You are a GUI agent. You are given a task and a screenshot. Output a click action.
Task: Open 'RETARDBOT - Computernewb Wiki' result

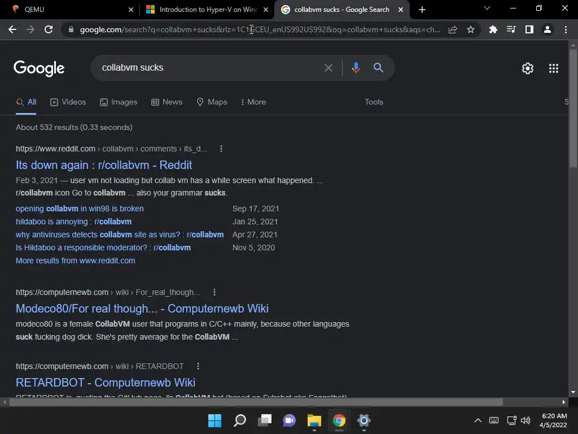(x=106, y=383)
